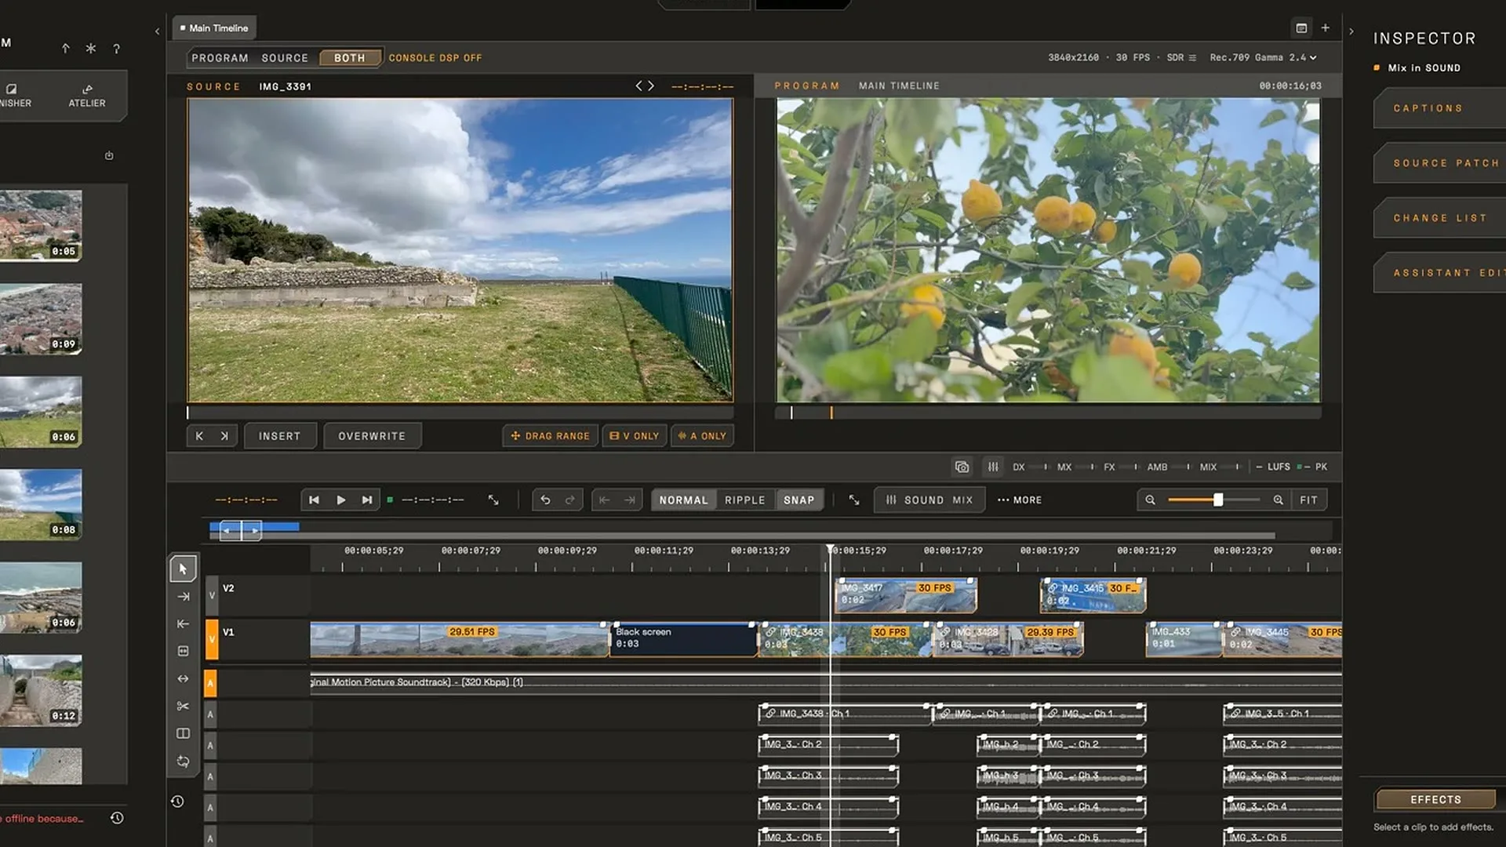Jump to next edit point
The height and width of the screenshot is (847, 1506).
pos(630,500)
